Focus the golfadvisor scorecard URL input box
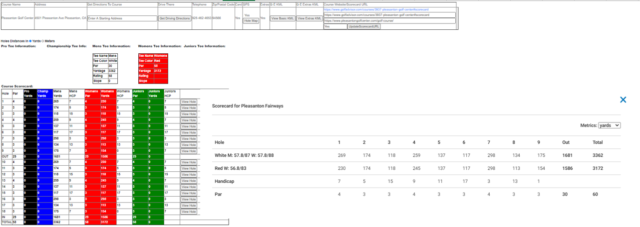This screenshot has width=640, height=227. 389,15
